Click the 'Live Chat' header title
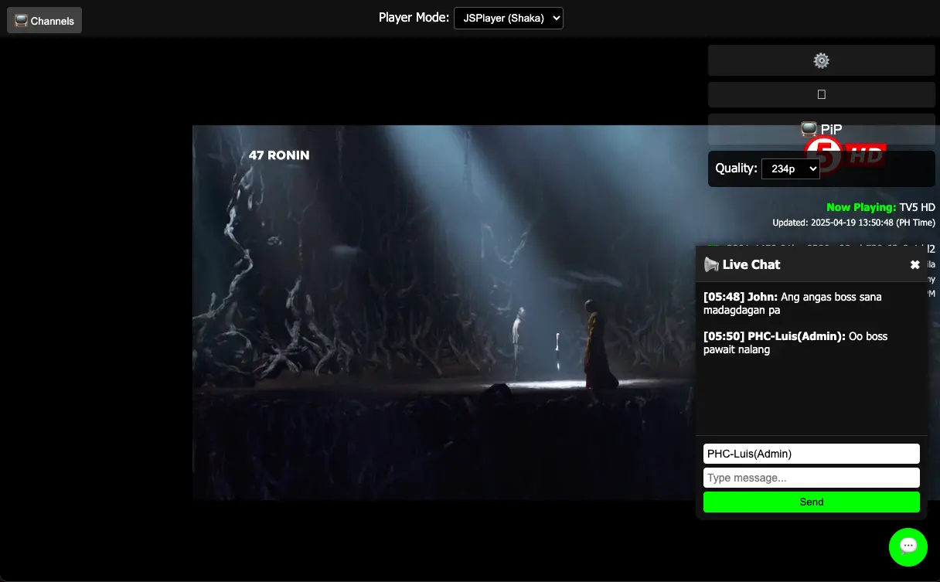 coord(751,264)
